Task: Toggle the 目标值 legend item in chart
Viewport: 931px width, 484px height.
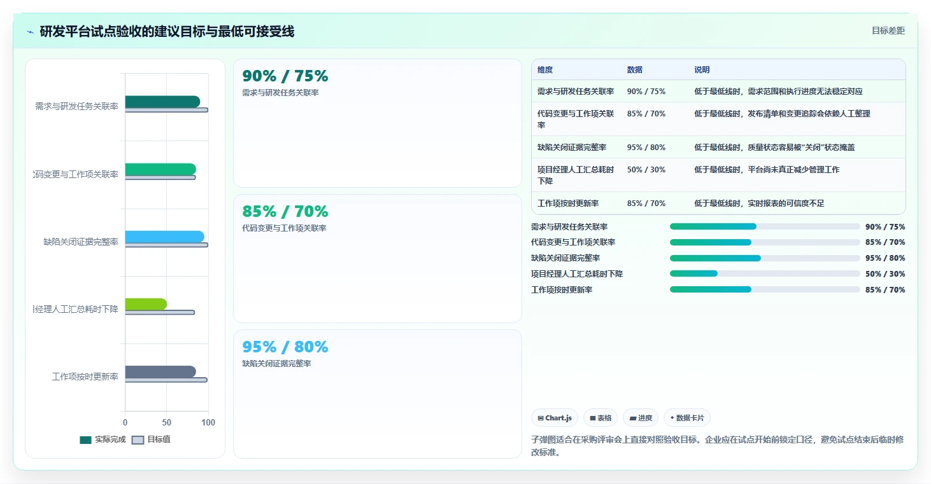Action: pyautogui.click(x=151, y=439)
